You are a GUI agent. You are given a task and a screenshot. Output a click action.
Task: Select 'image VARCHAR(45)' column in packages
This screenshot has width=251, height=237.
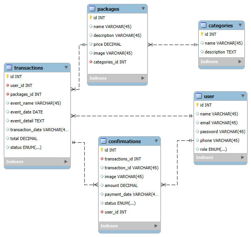coord(113,53)
